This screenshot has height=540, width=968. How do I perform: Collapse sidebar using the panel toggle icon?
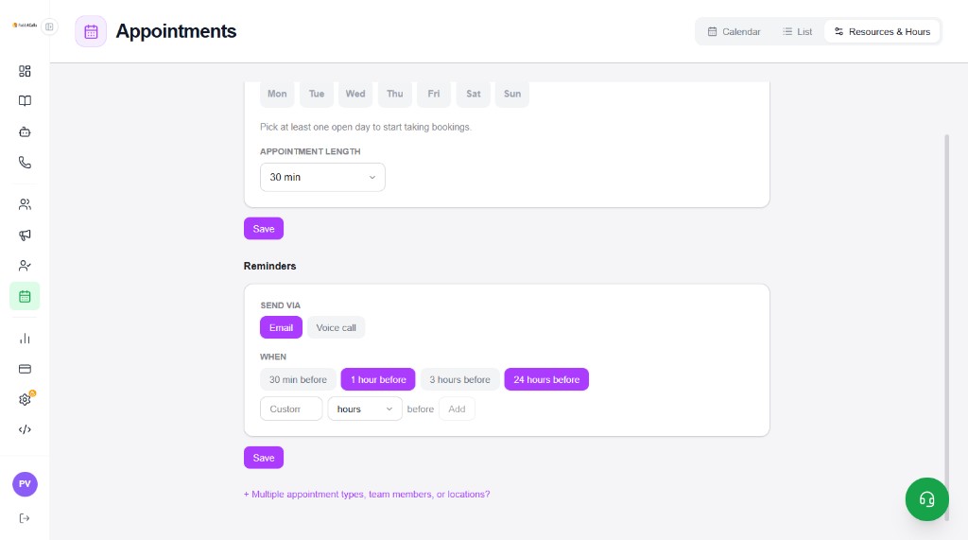click(49, 26)
